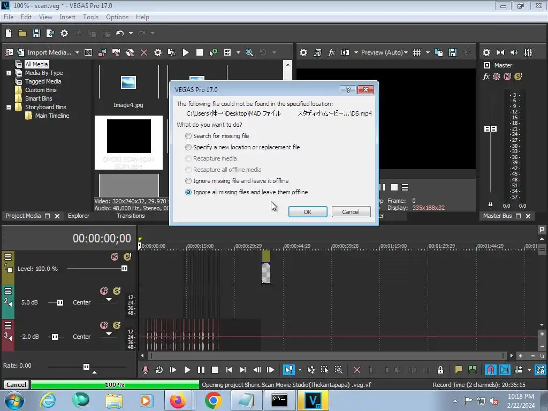
Task: Cancel project loading in status bar
Action: tap(16, 385)
